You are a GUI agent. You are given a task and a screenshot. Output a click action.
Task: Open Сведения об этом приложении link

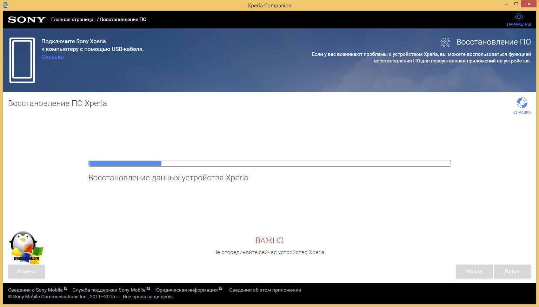point(265,290)
